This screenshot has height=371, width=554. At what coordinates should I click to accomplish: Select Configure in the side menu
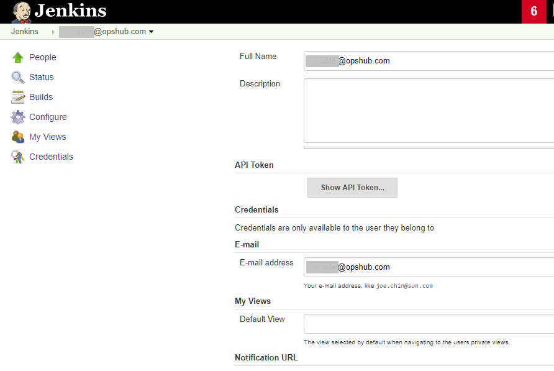tap(48, 117)
